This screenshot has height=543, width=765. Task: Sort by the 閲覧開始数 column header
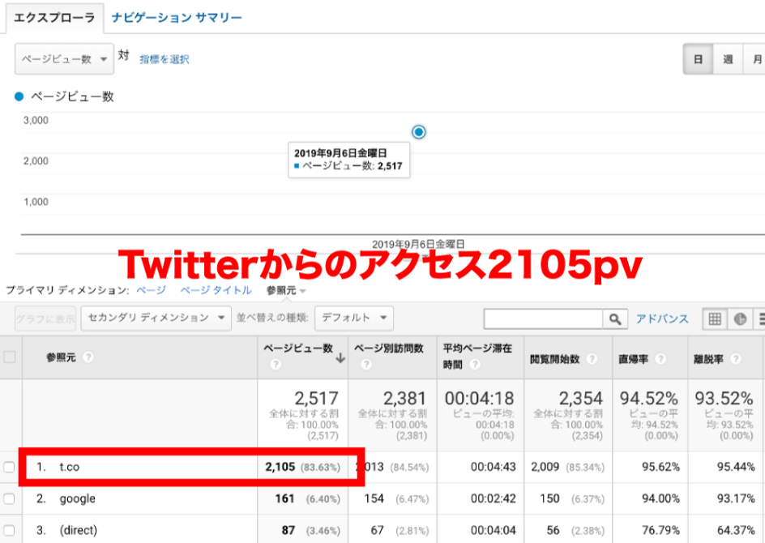555,359
